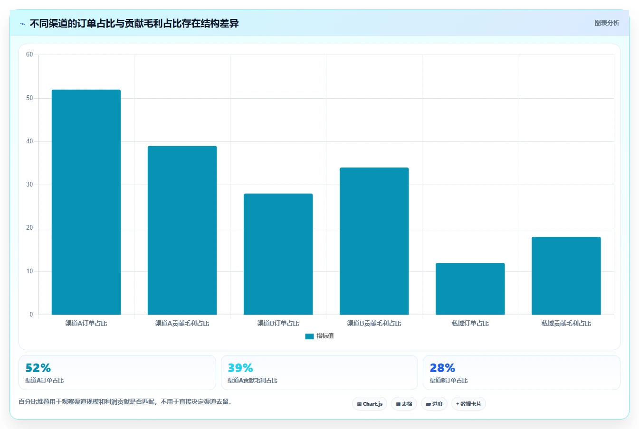Viewport: 639px width, 429px height.
Task: Click x-axis label 渠道B贡献毛利占比
Action: (x=374, y=324)
